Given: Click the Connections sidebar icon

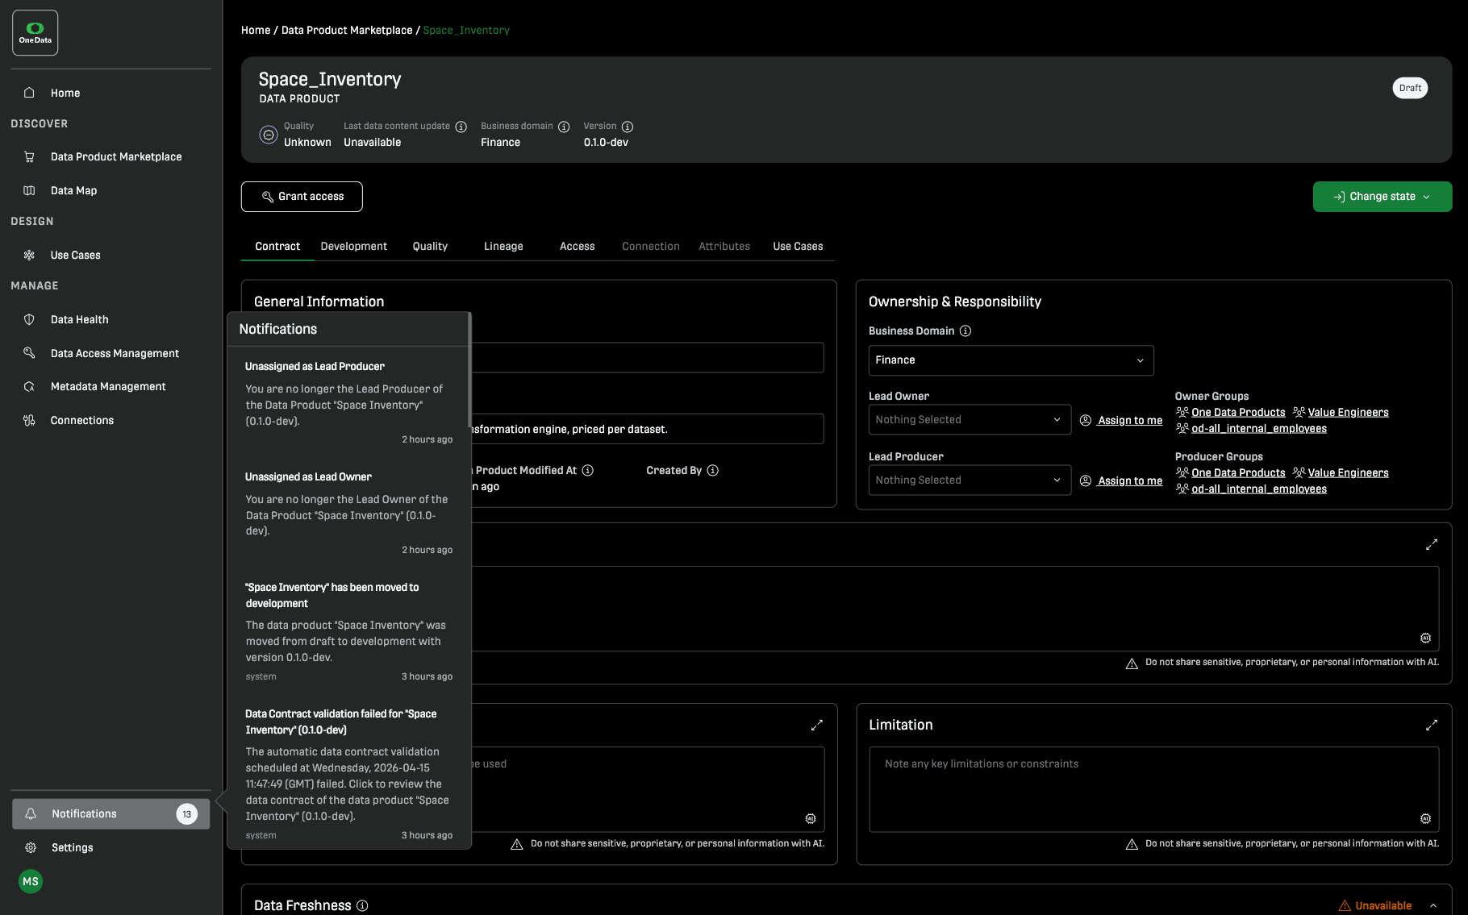Looking at the screenshot, I should tap(29, 421).
